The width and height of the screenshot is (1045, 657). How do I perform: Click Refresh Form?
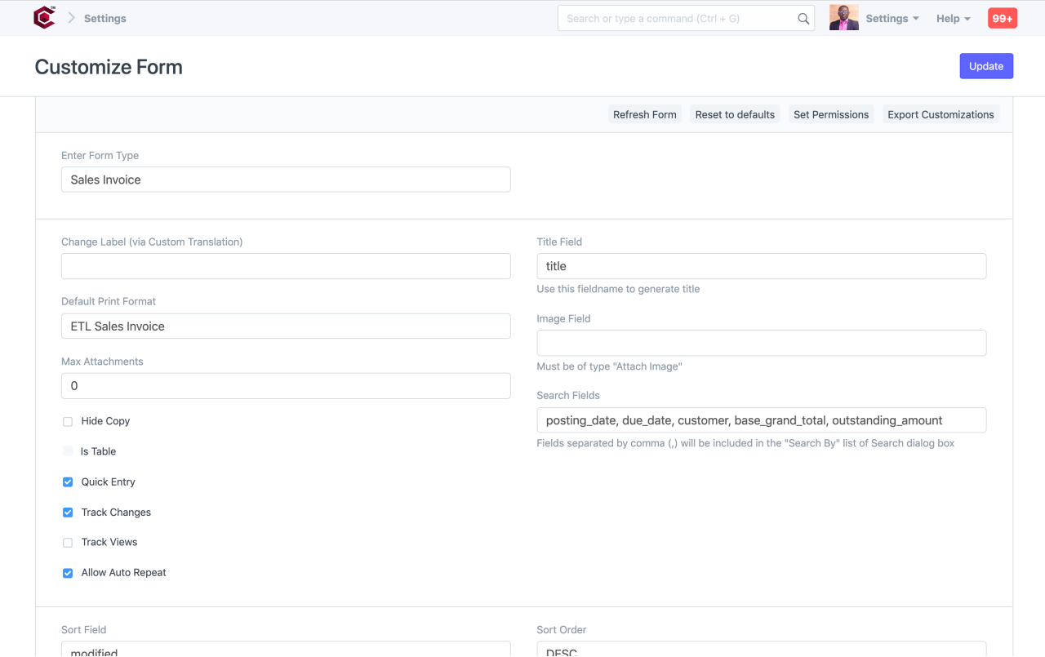click(645, 114)
